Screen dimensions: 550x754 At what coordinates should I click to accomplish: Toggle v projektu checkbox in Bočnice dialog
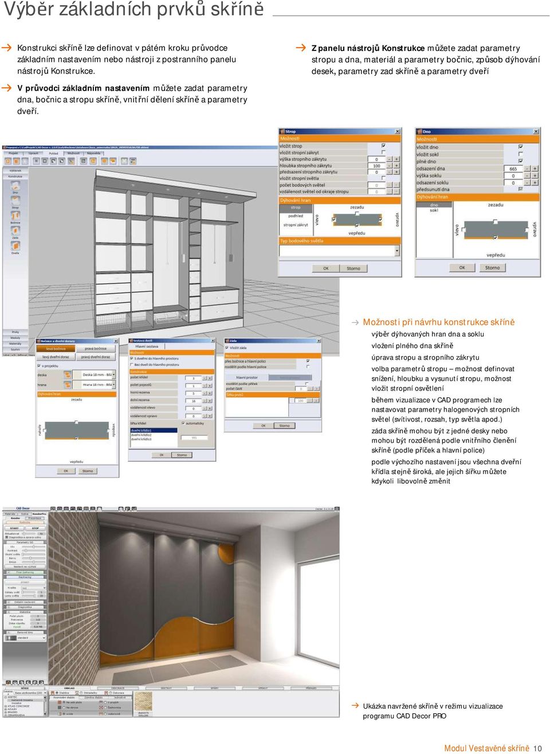[39, 365]
